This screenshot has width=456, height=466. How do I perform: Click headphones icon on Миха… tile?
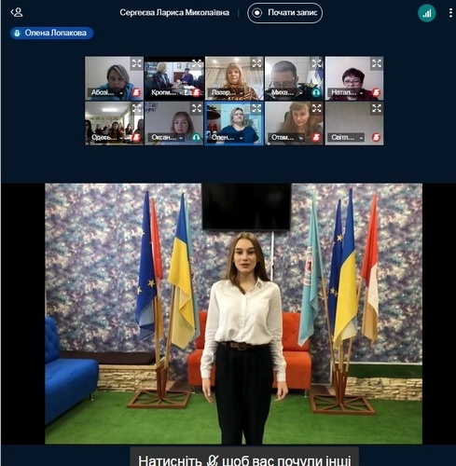tap(316, 92)
